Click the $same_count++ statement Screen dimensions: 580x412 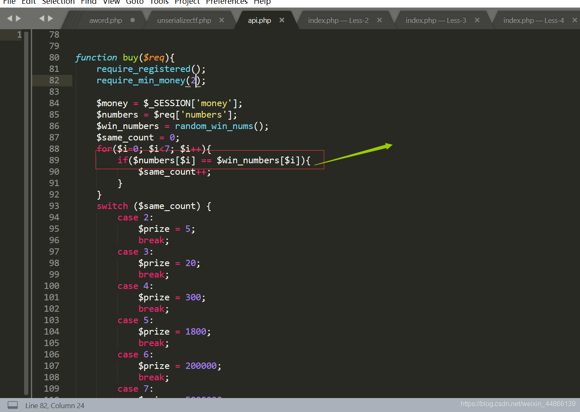point(175,172)
